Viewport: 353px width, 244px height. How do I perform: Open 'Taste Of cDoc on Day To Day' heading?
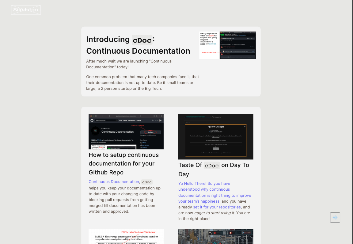pos(214,170)
